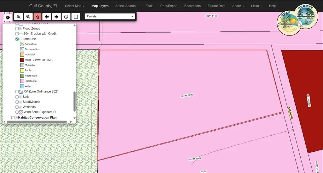Enable the Flood Zones layer checkbox
The width and height of the screenshot is (323, 173).
[17, 29]
